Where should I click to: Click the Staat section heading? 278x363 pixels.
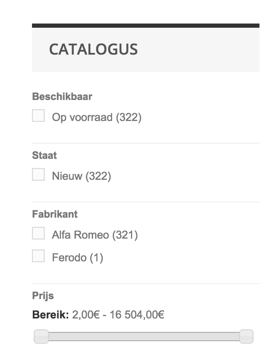click(44, 155)
